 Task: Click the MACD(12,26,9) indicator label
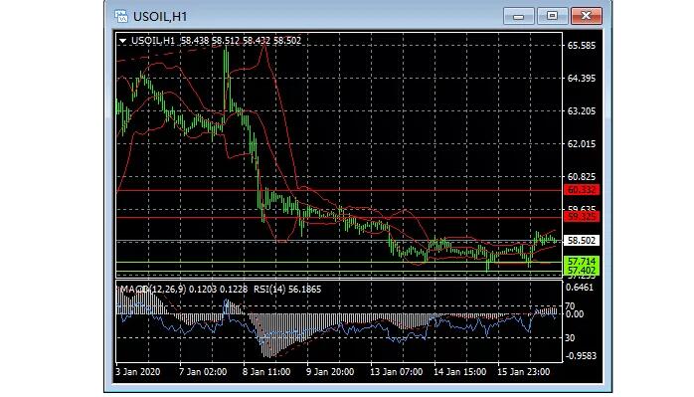coord(153,290)
